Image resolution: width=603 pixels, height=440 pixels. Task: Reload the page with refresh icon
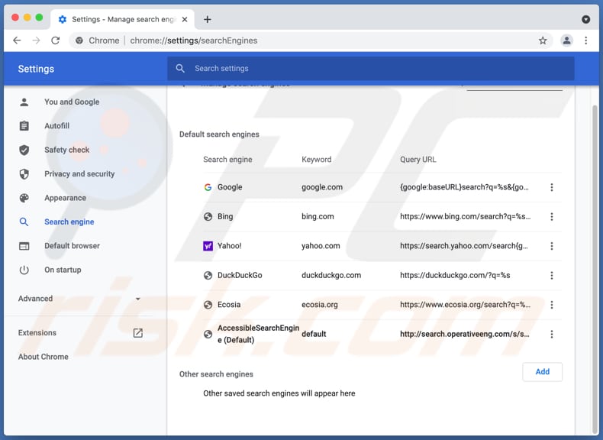coord(56,40)
